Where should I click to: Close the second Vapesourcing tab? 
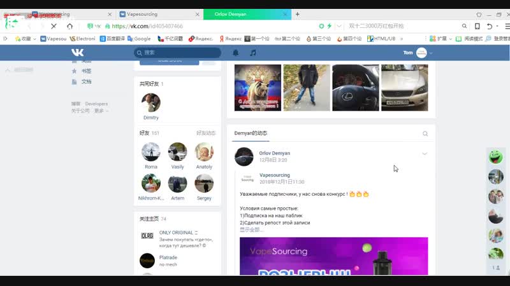pos(198,14)
